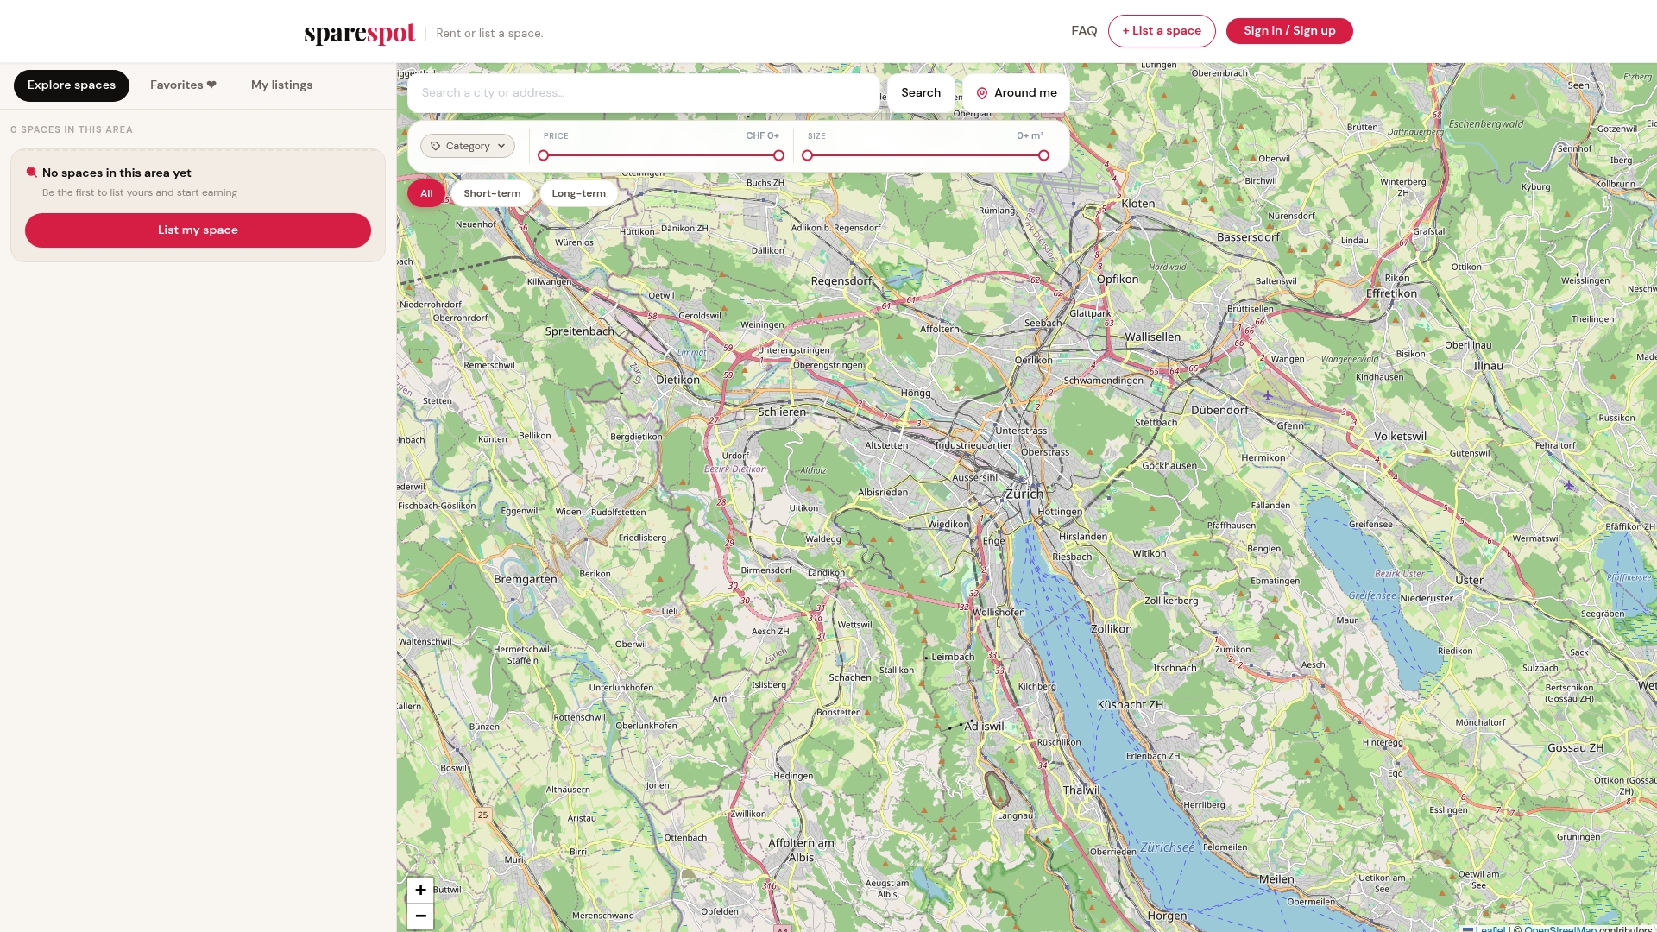The width and height of the screenshot is (1657, 932).
Task: Click the OpenStreetMap attribution link
Action: tap(1560, 929)
